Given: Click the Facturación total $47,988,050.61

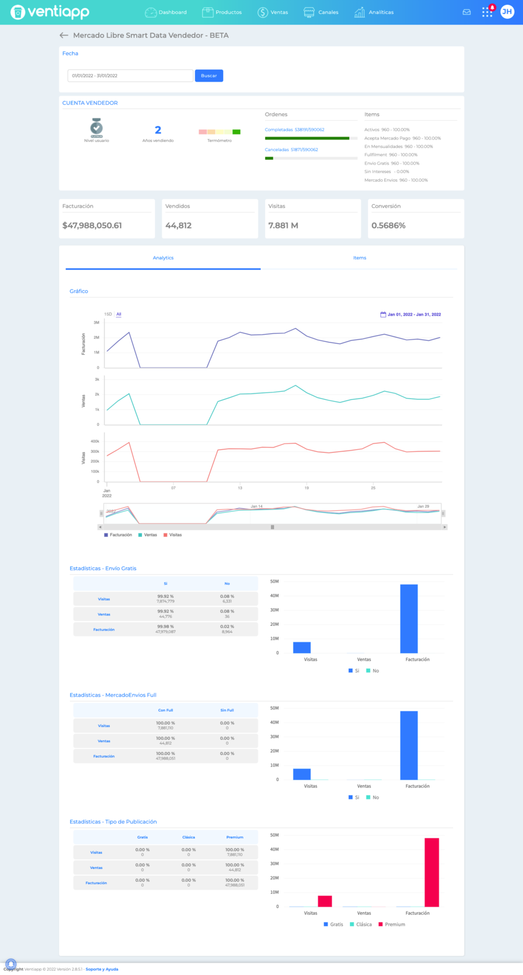Looking at the screenshot, I should coord(92,225).
